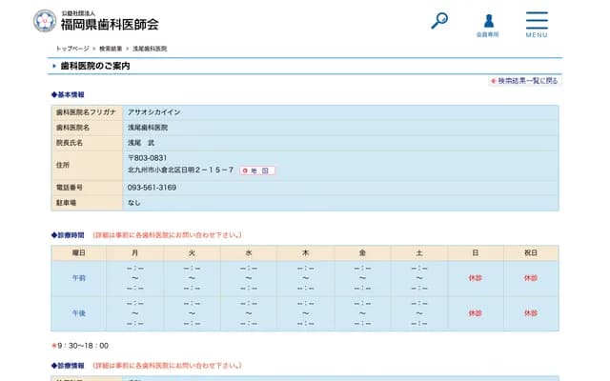Click the 午前 row label in timetable

pyautogui.click(x=79, y=278)
